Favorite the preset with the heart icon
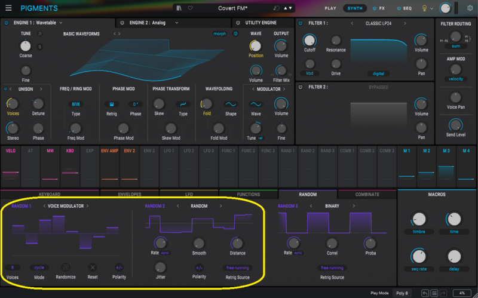 (190, 8)
